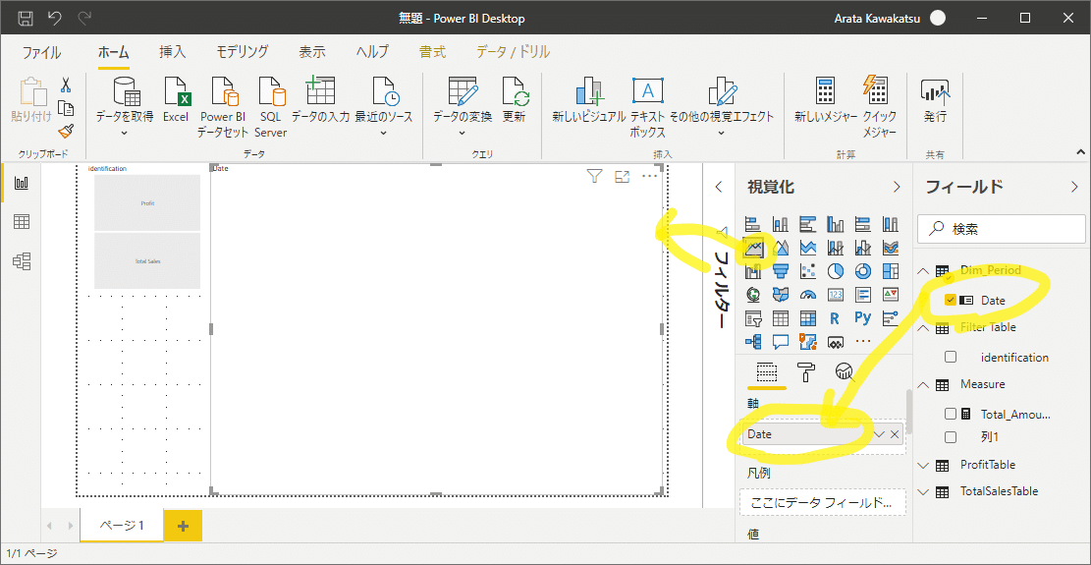The height and width of the screenshot is (565, 1091).
Task: Collapse the 視覚化 pane
Action: tap(897, 187)
